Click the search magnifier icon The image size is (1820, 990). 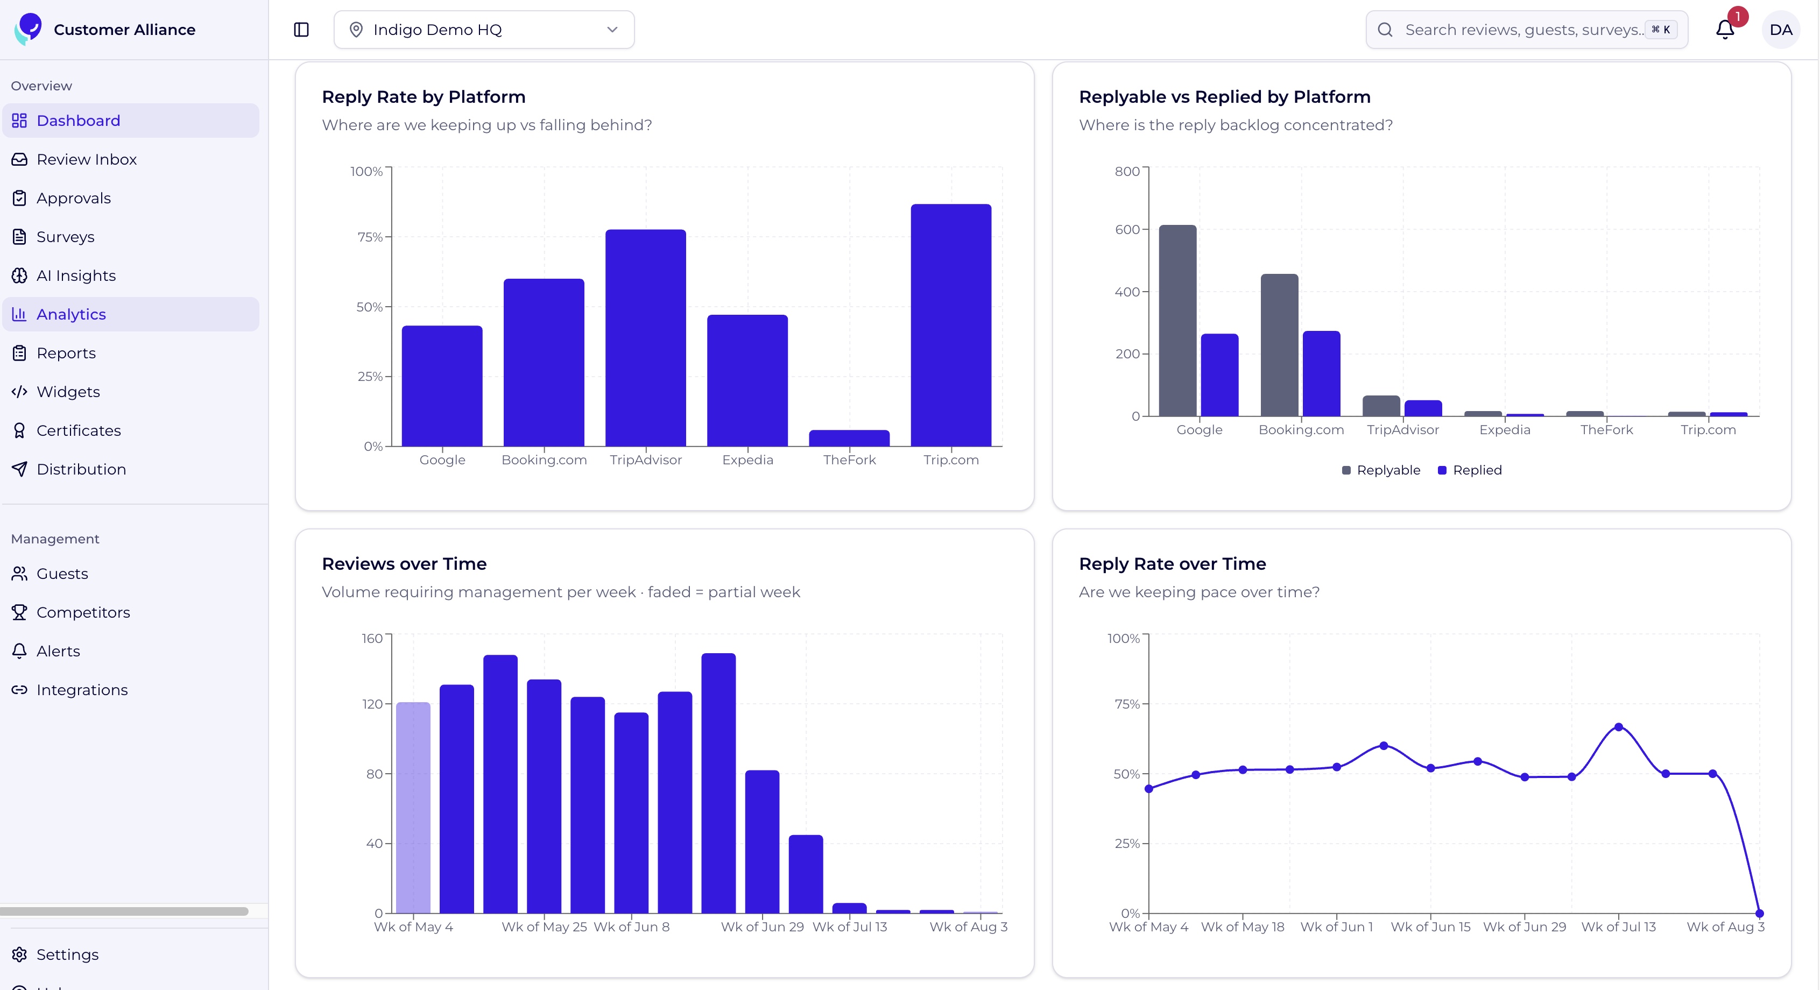(x=1385, y=30)
